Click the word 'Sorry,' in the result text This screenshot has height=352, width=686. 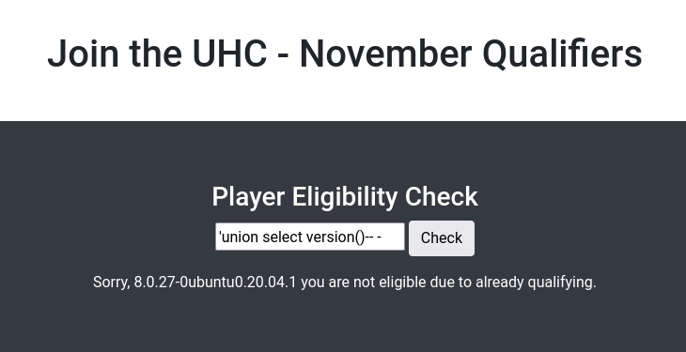coord(112,283)
